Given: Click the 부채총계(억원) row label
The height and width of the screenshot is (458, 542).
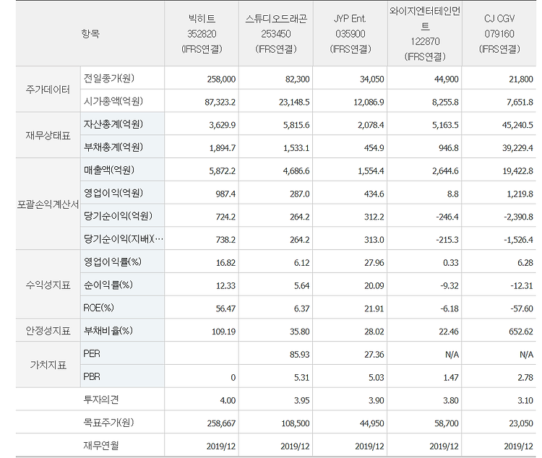Looking at the screenshot, I should (x=113, y=147).
